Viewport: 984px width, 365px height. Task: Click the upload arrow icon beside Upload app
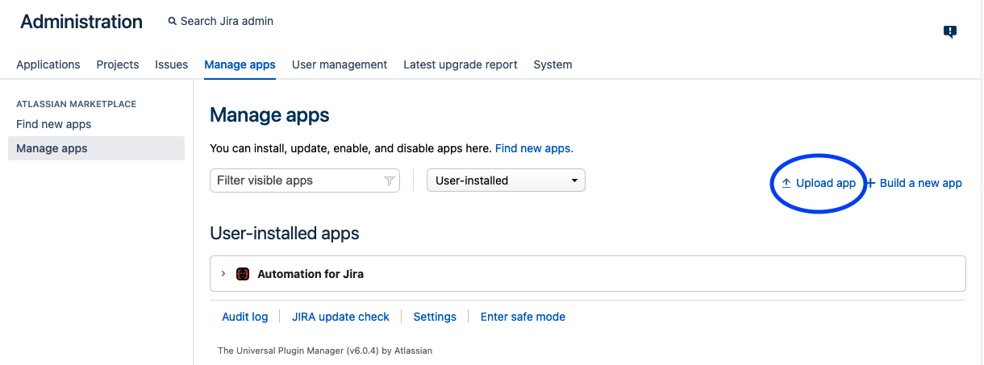(x=786, y=183)
